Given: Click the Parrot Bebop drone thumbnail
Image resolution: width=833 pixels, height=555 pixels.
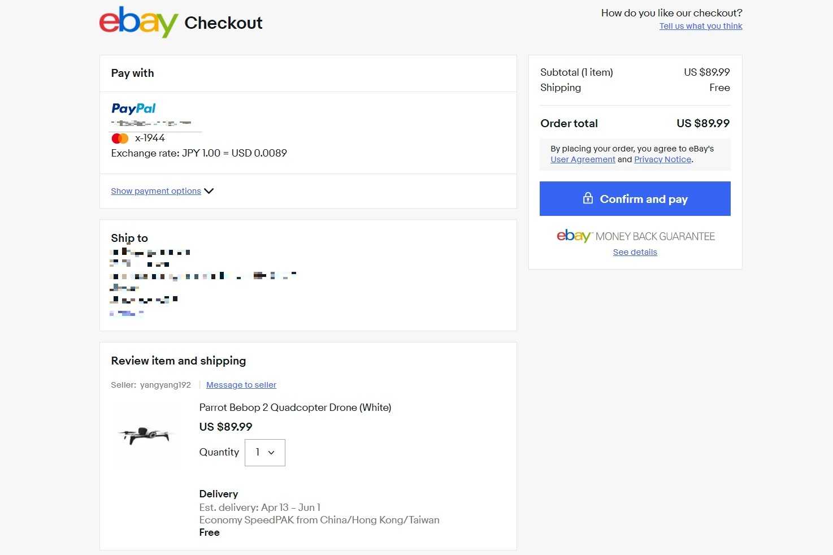Looking at the screenshot, I should 146,435.
